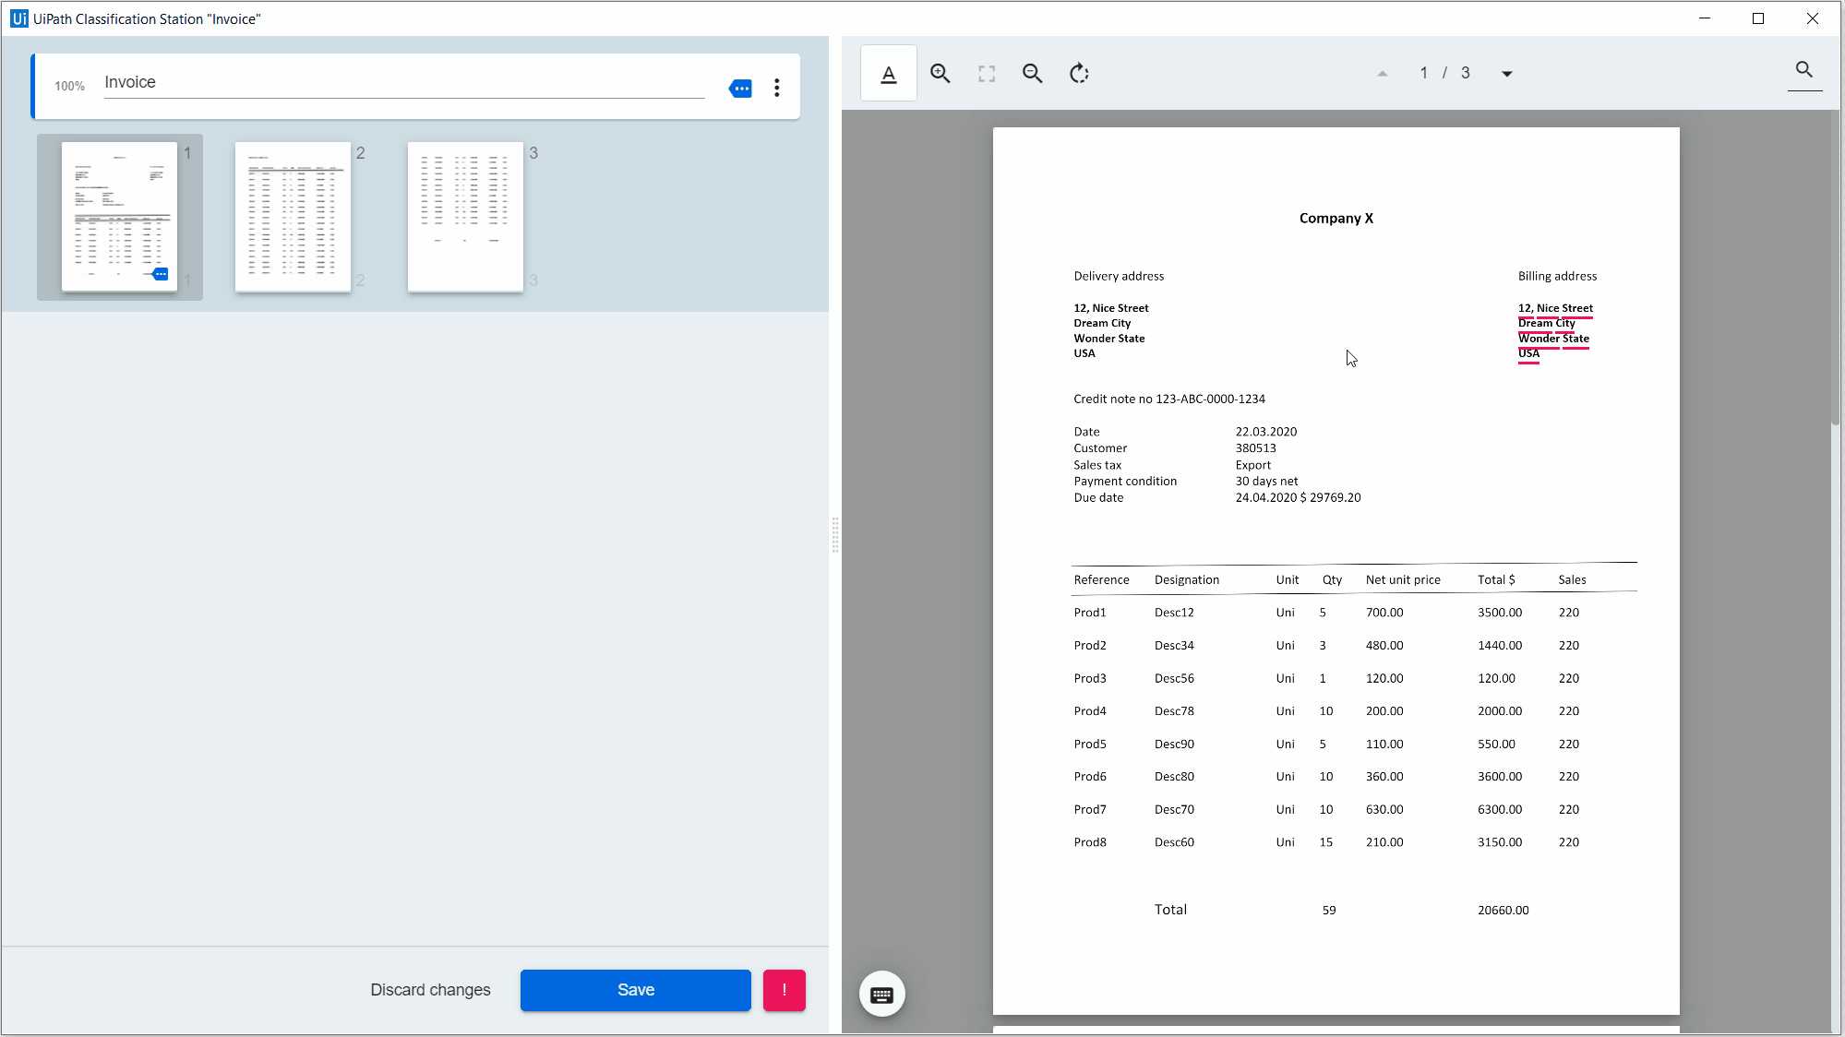Click the current page number 1
This screenshot has width=1845, height=1037.
1423,73
